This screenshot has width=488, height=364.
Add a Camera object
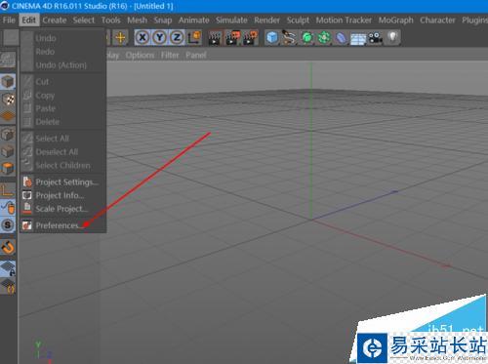pyautogui.click(x=376, y=38)
